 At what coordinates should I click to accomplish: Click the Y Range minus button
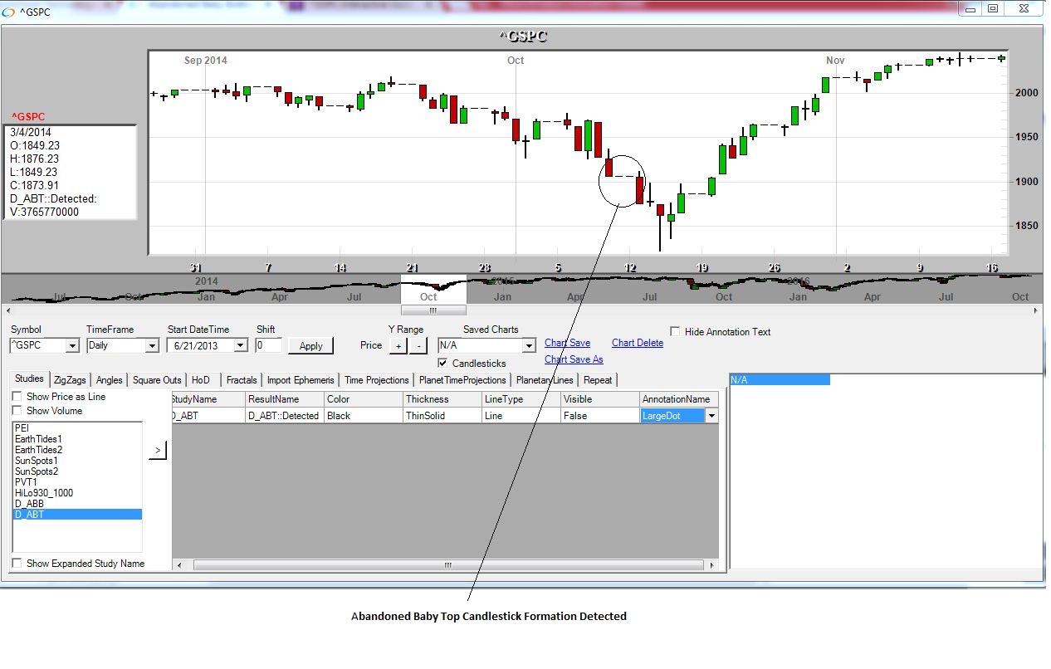[x=418, y=345]
